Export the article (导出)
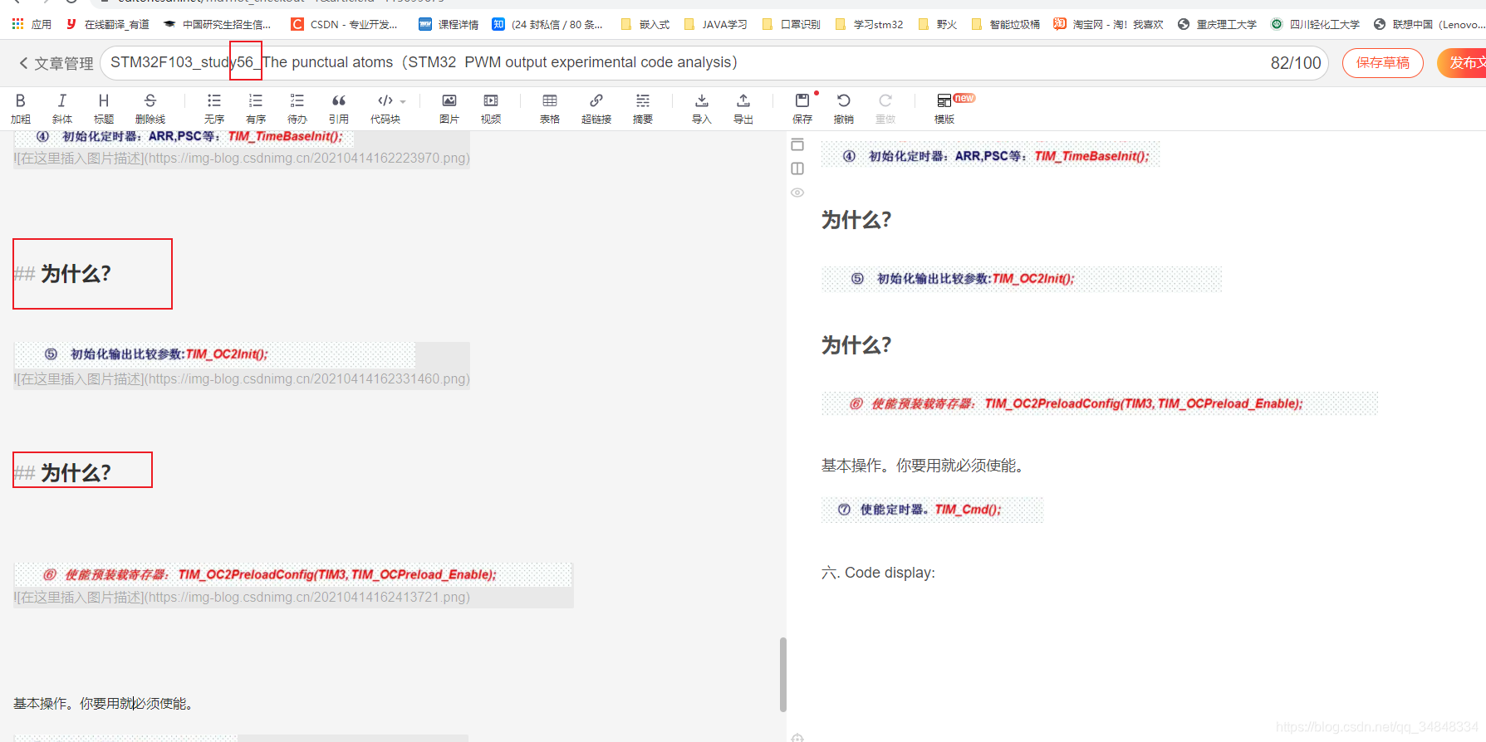1486x742 pixels. (743, 109)
